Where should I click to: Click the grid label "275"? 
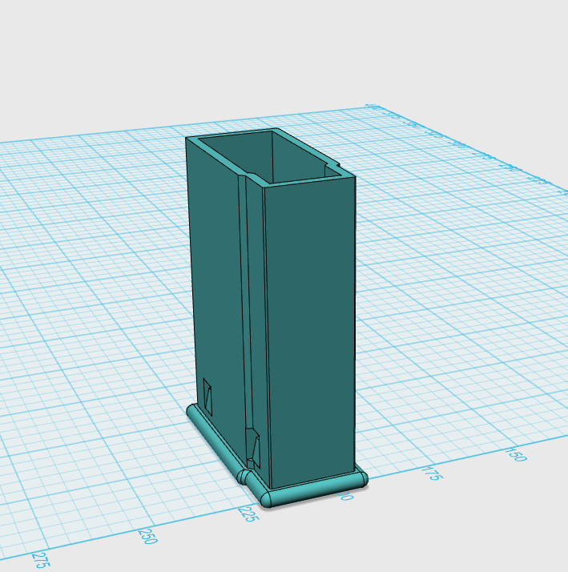pyautogui.click(x=41, y=560)
